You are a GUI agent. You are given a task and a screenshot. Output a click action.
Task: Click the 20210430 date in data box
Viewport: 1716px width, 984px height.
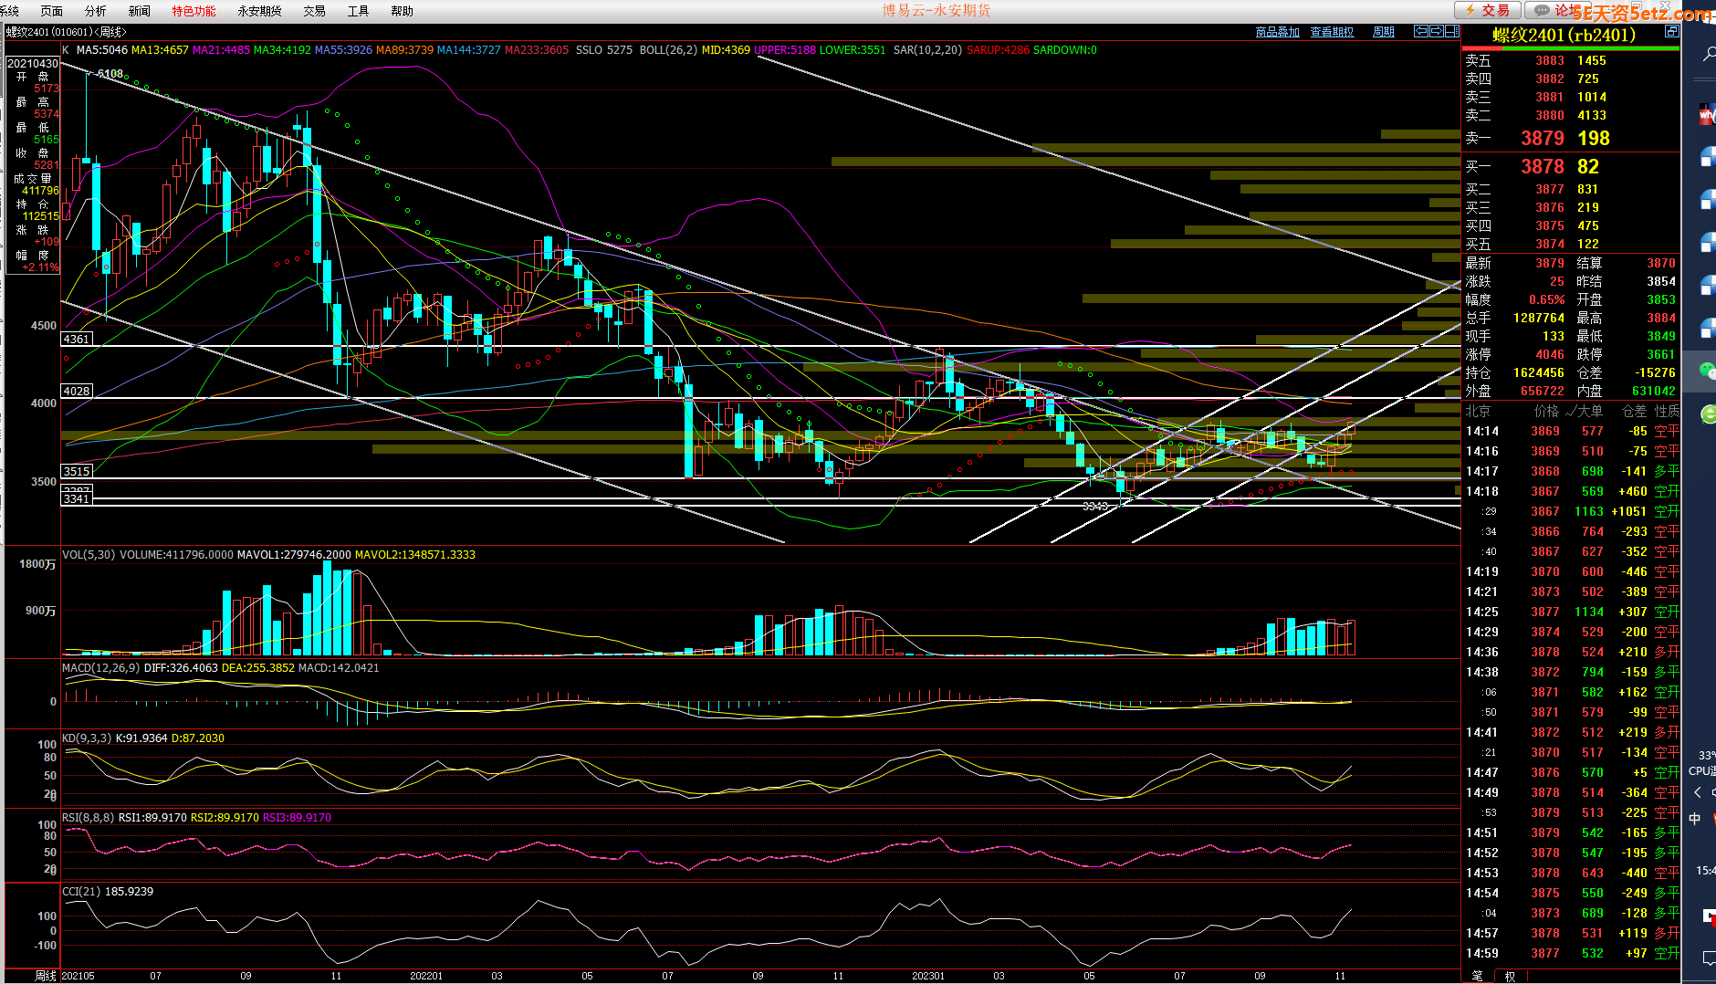point(33,64)
